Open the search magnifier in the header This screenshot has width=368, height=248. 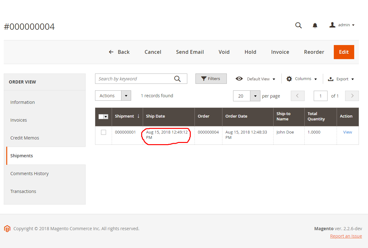[298, 25]
